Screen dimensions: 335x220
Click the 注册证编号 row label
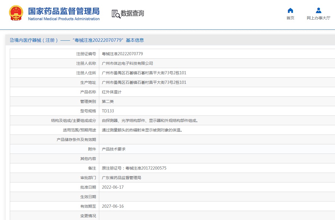click(86, 54)
